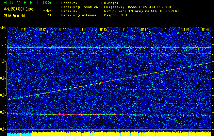Select the timestamp 25.04.30 01:10

pos(14,16)
